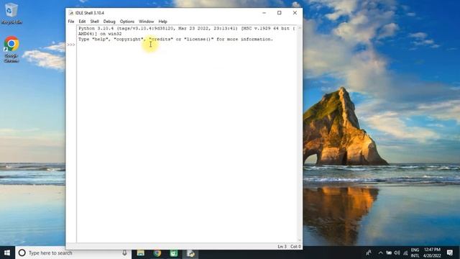This screenshot has height=259, width=460.
Task: Click the word "credits" in banner text
Action: click(x=161, y=39)
